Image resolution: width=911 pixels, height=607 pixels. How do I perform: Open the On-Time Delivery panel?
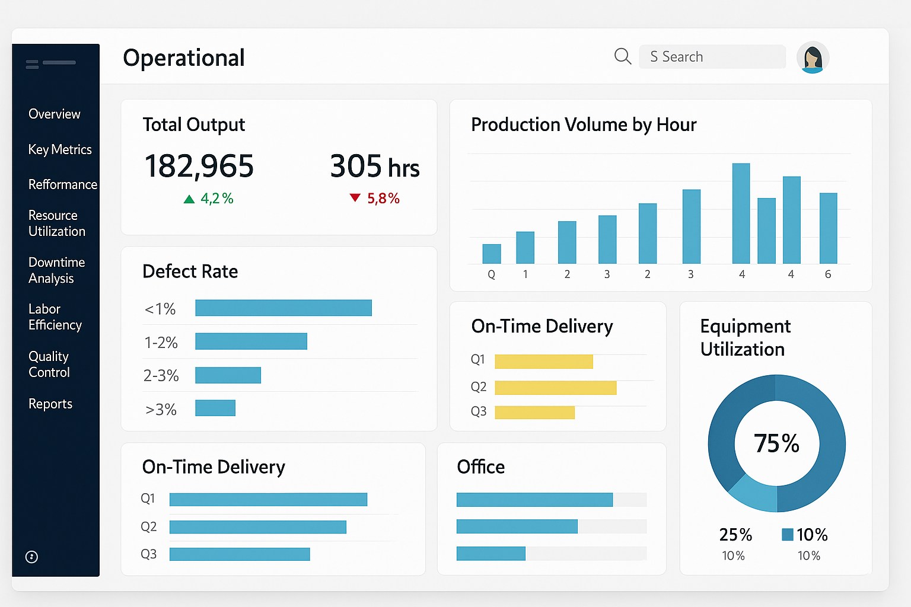tap(558, 366)
